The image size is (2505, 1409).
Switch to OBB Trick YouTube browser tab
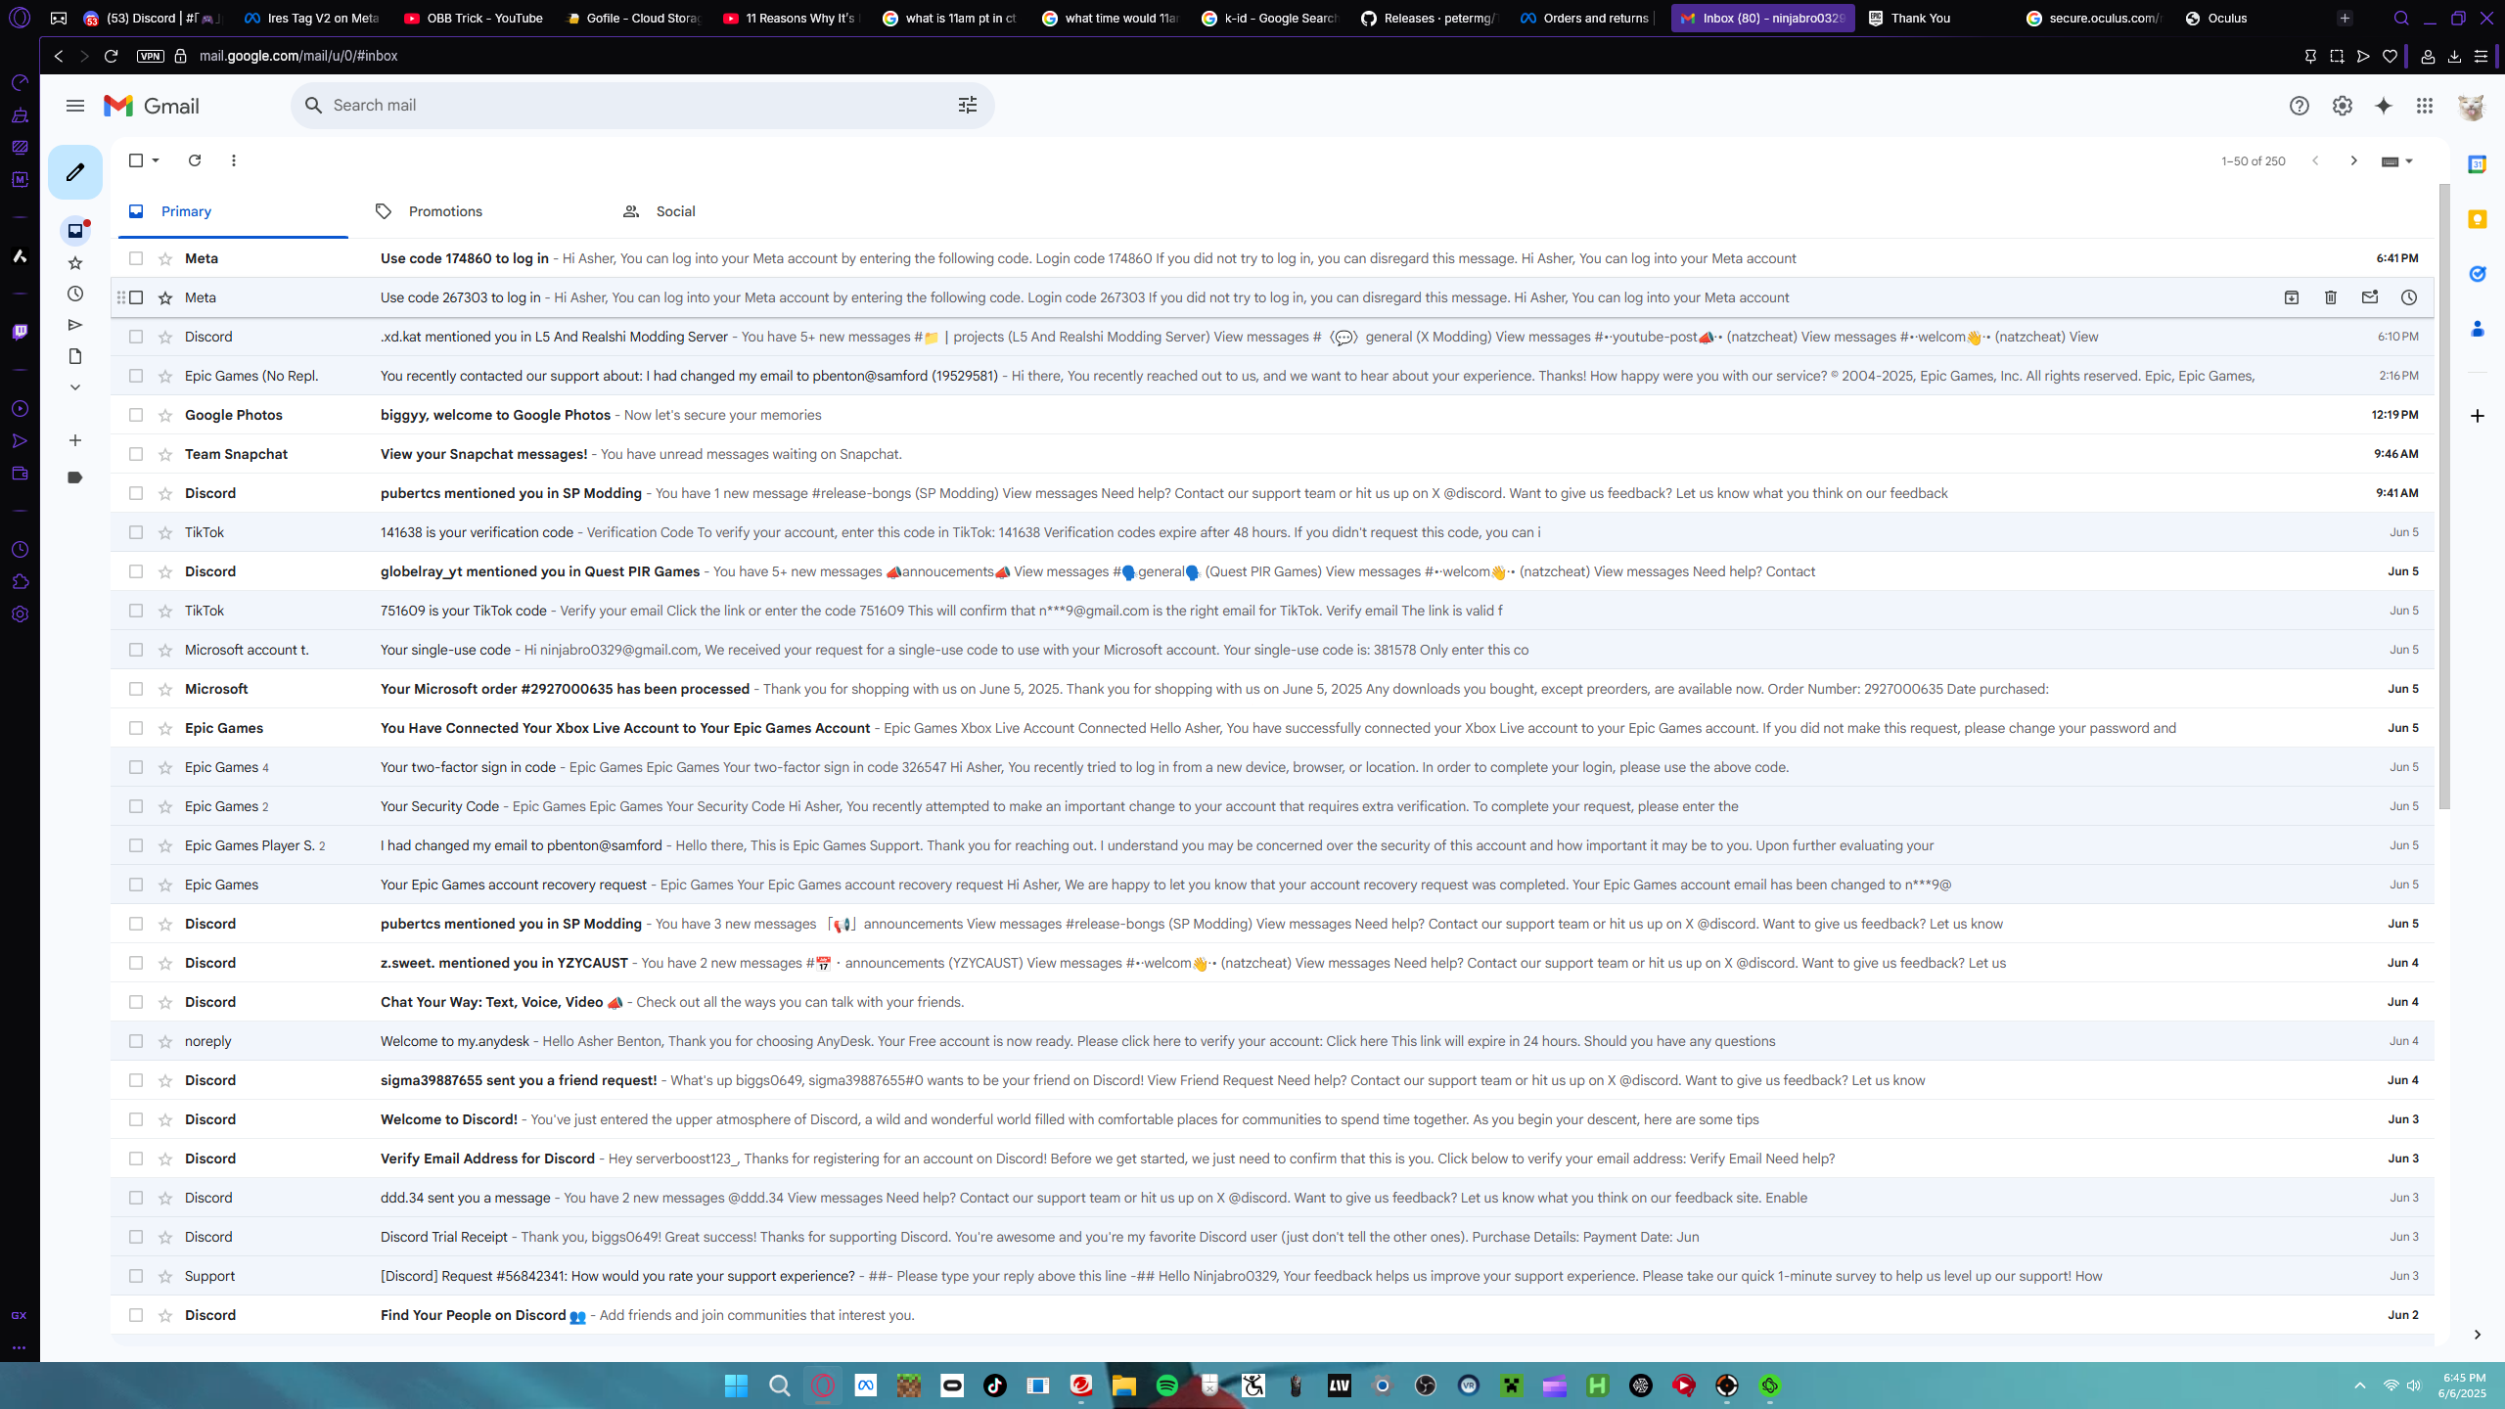click(x=475, y=18)
